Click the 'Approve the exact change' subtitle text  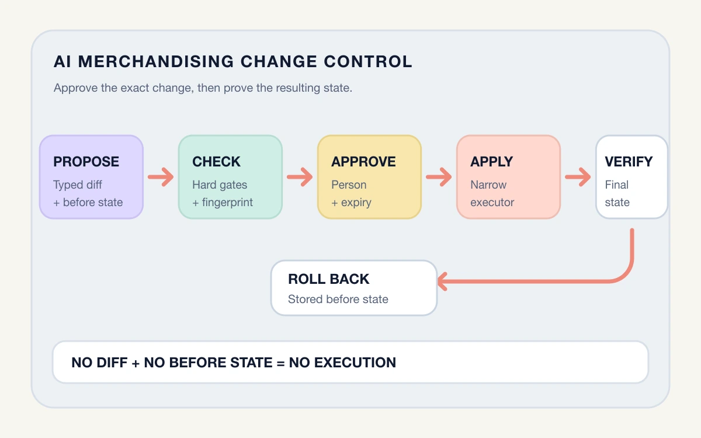click(x=203, y=88)
